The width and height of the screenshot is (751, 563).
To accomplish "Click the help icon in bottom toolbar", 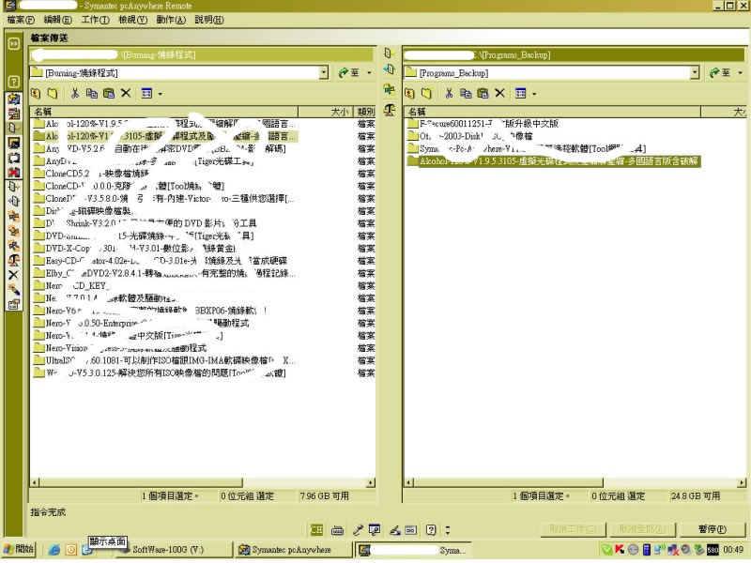I will pos(431,530).
